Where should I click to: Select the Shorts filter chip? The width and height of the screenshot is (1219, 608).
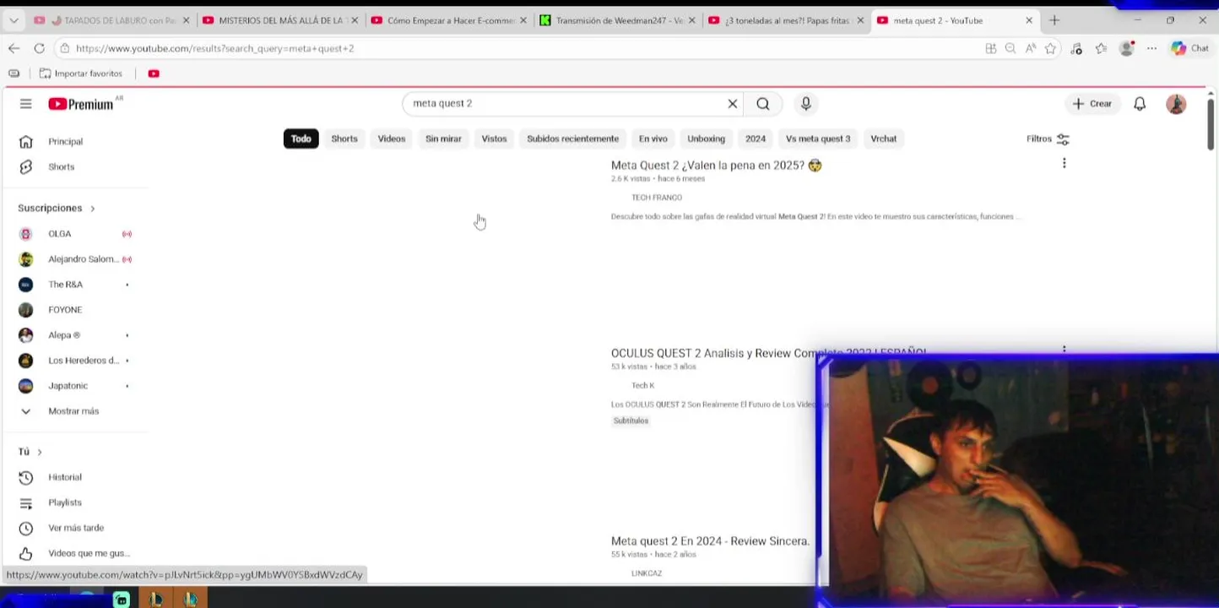[344, 138]
